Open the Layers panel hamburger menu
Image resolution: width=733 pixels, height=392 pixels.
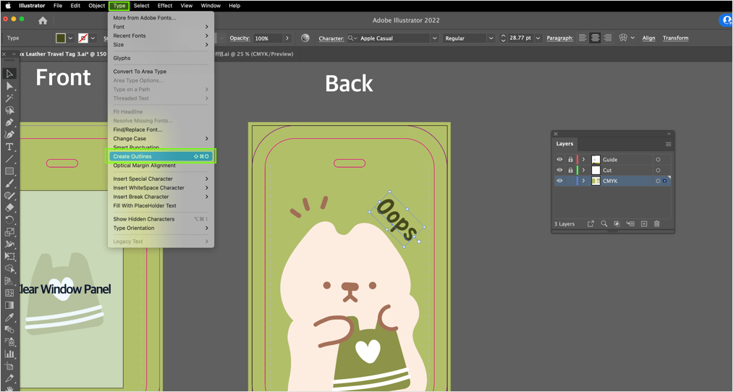[669, 144]
